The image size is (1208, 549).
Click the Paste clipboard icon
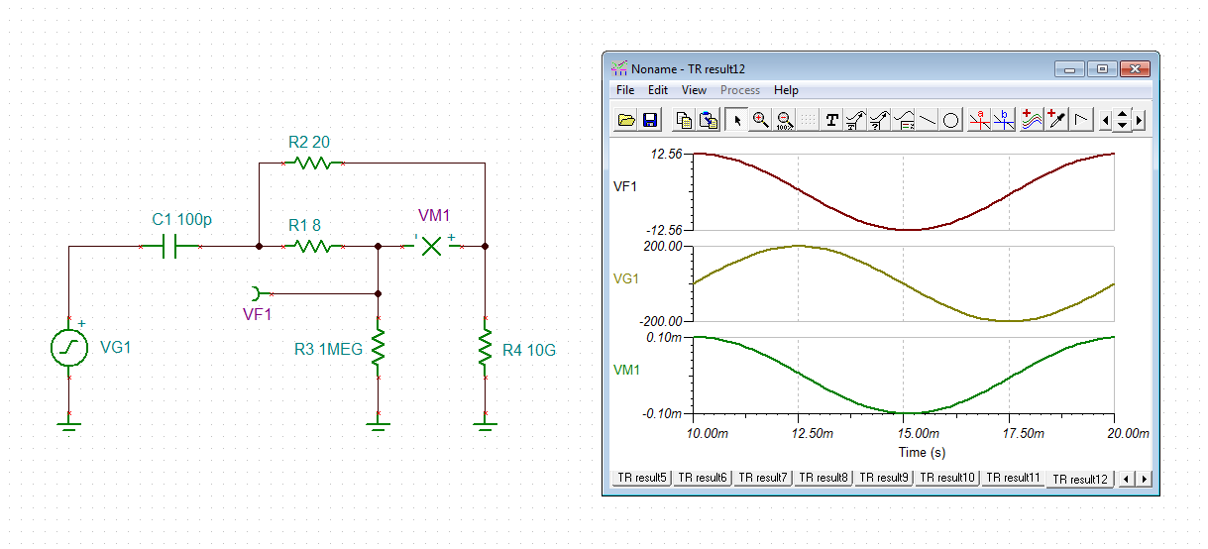click(708, 120)
